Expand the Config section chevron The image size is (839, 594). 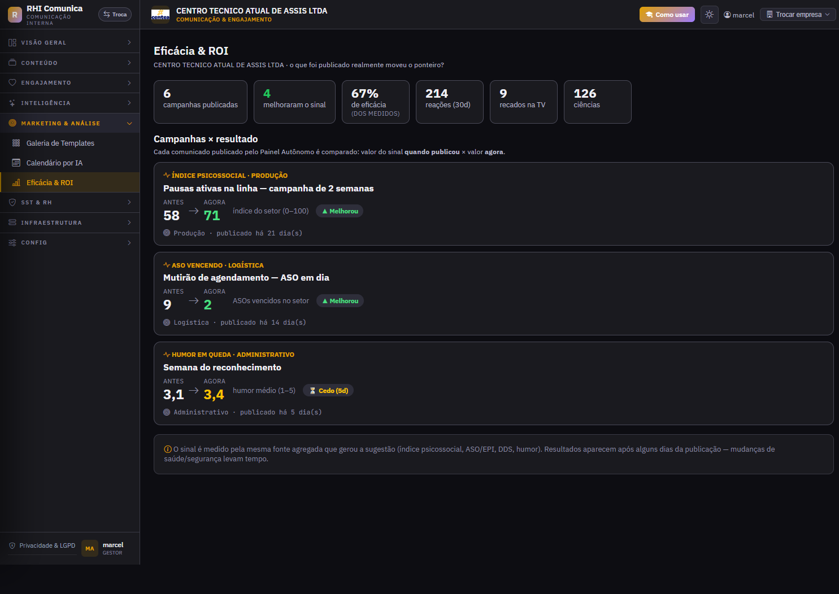click(x=129, y=242)
